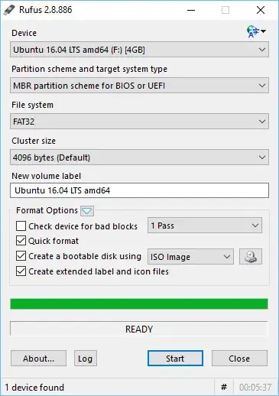The width and height of the screenshot is (279, 396).
Task: Expand the Partition scheme dropdown
Action: [x=139, y=86]
